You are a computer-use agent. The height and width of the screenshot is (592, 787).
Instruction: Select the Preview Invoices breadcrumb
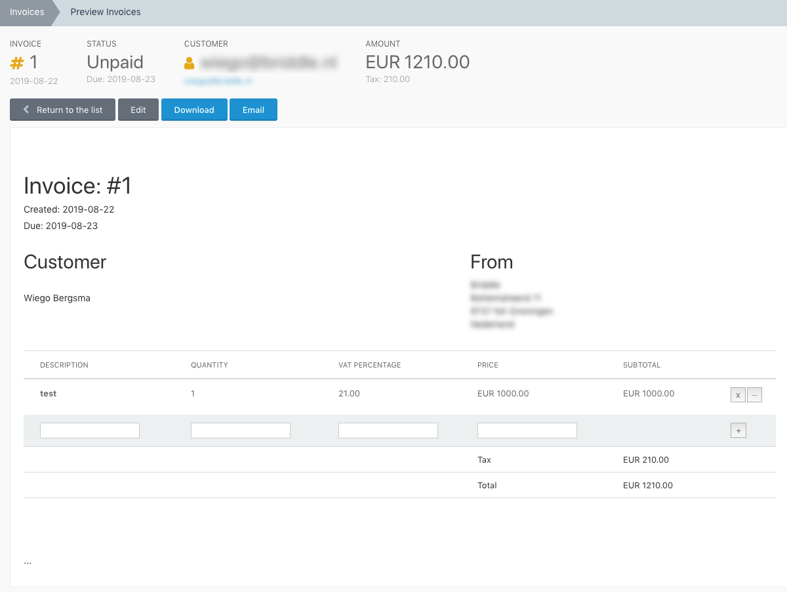point(105,12)
